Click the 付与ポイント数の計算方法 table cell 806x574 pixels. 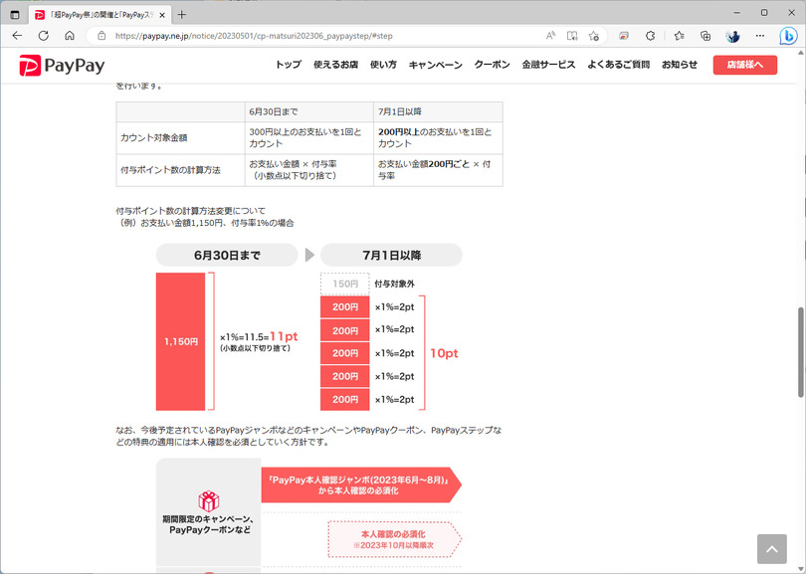tap(180, 170)
